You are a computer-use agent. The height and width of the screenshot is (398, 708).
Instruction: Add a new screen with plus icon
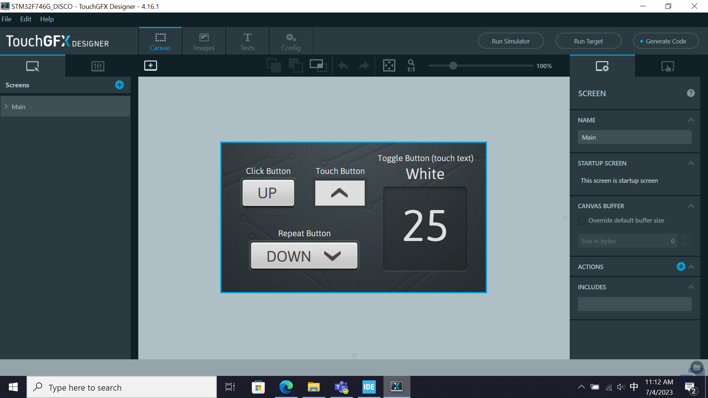coord(119,85)
